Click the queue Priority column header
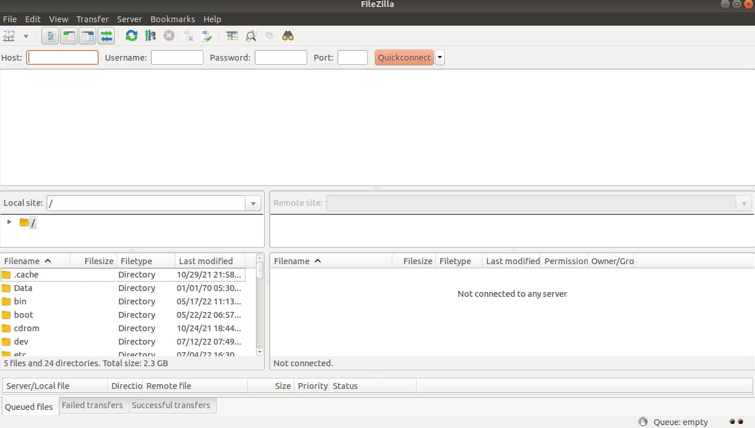This screenshot has width=755, height=428. pyautogui.click(x=311, y=385)
